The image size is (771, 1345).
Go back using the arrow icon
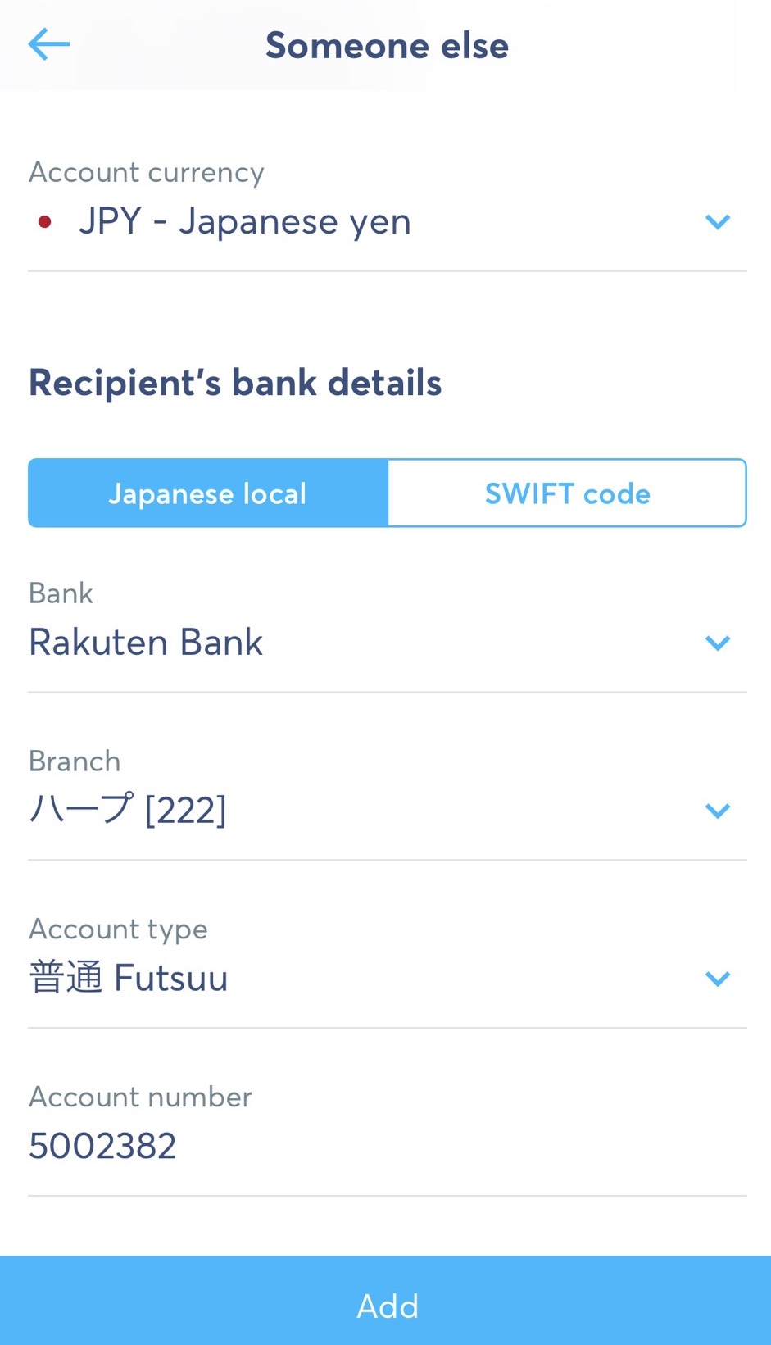pyautogui.click(x=49, y=44)
